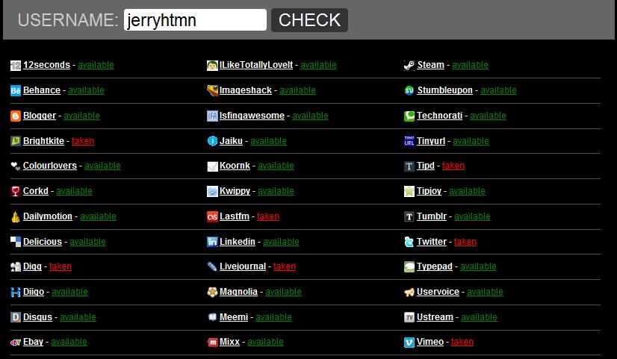Click the Vimeo icon

409,343
